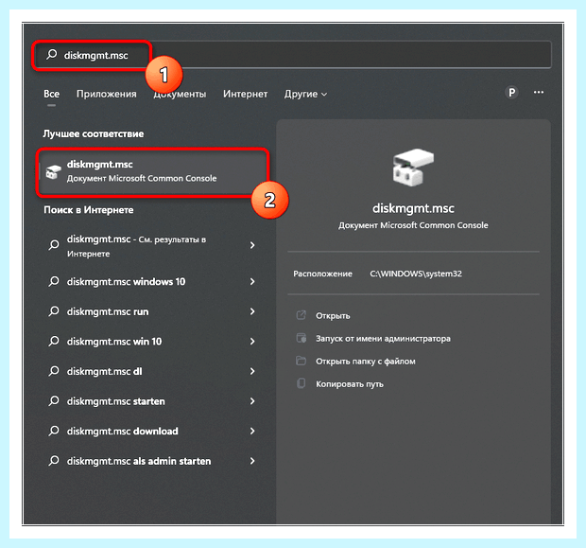
Task: Select 'diskmgmt.msc download' suggestion
Action: pyautogui.click(x=152, y=432)
